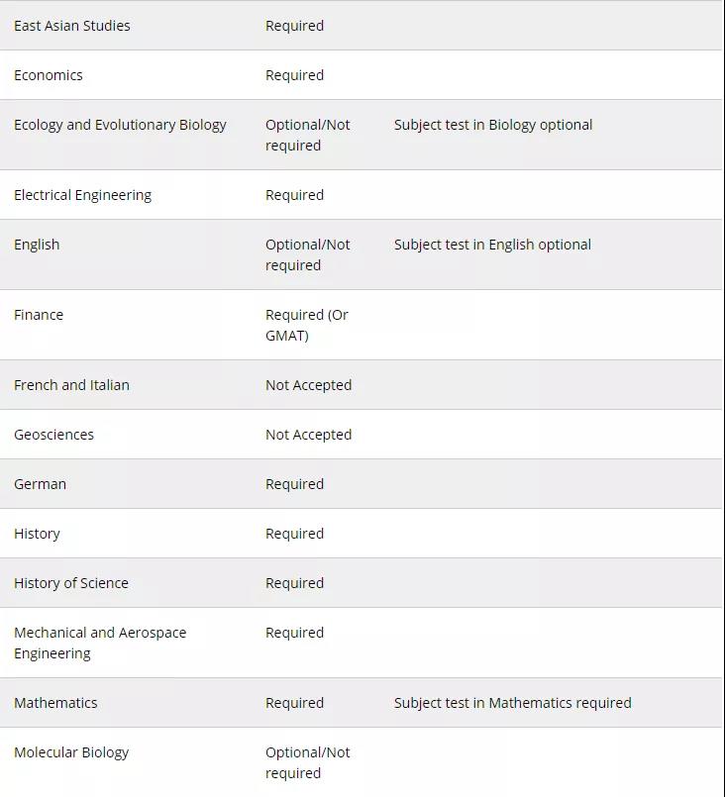
Task: Click the East Asian Studies department name
Action: (x=71, y=26)
